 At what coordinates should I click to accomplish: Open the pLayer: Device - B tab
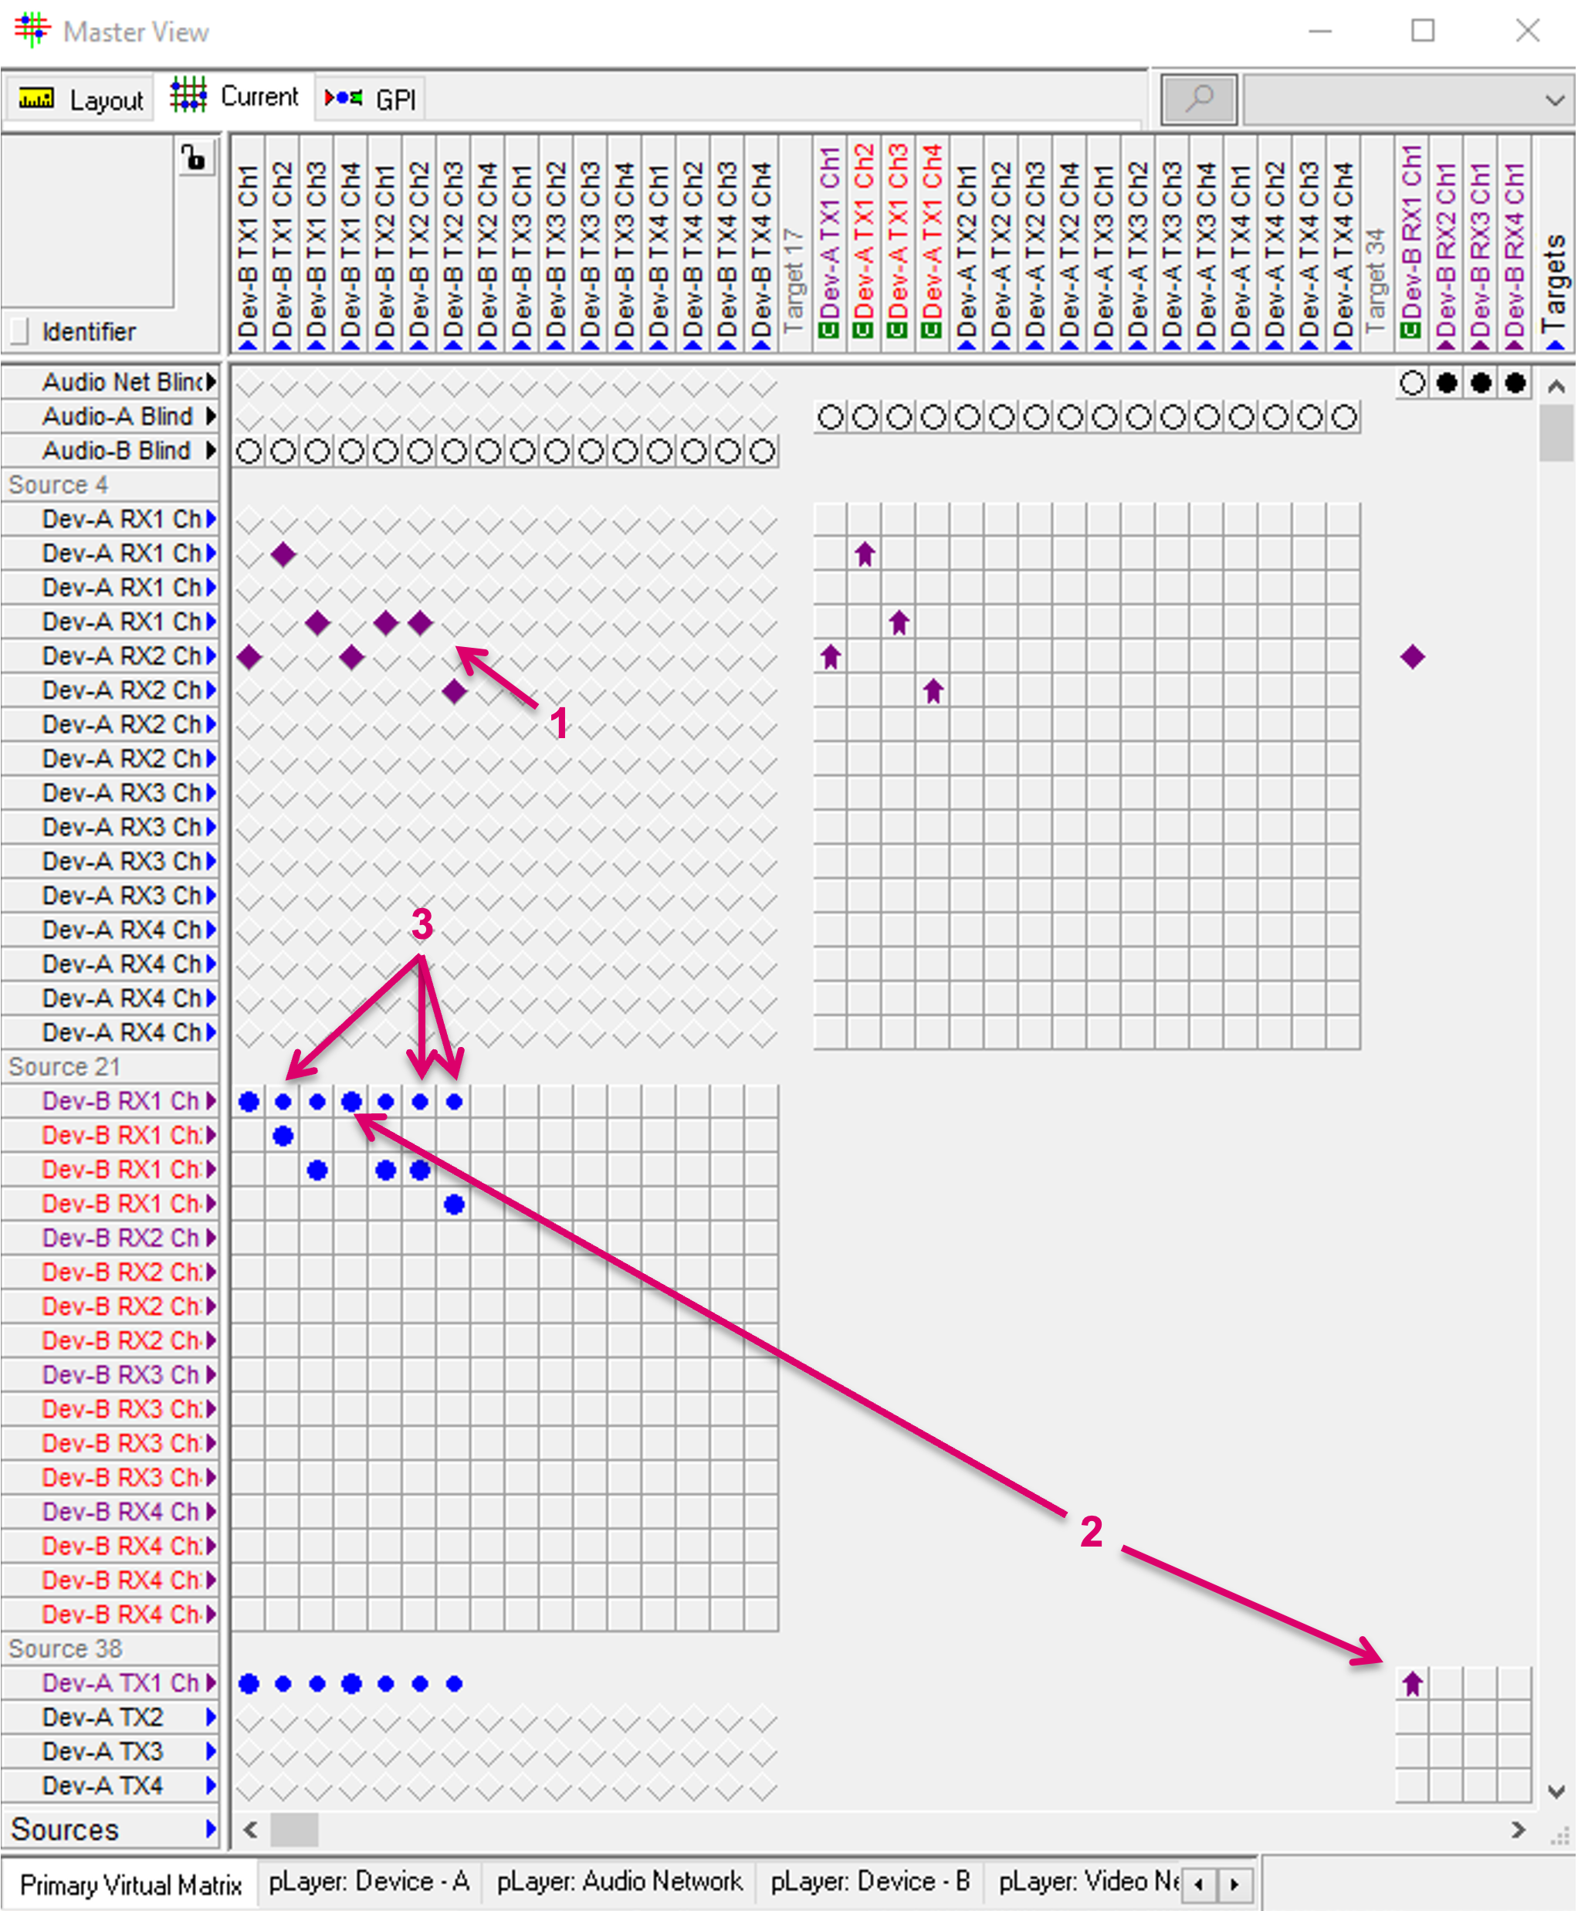click(x=870, y=1880)
